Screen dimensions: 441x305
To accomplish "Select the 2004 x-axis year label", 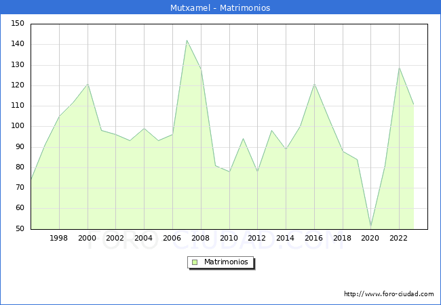I will tap(143, 238).
